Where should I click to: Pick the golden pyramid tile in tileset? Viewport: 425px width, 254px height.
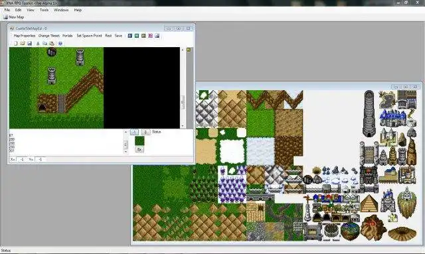coord(369,204)
